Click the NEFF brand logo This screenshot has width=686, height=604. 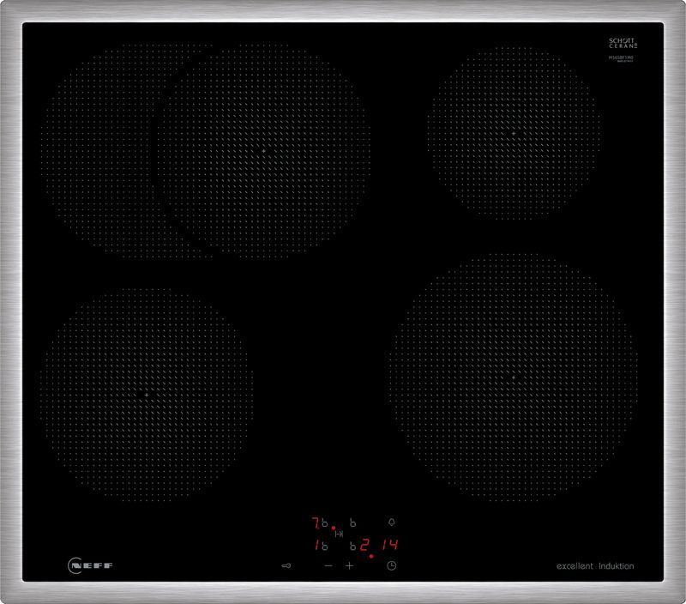(x=91, y=565)
